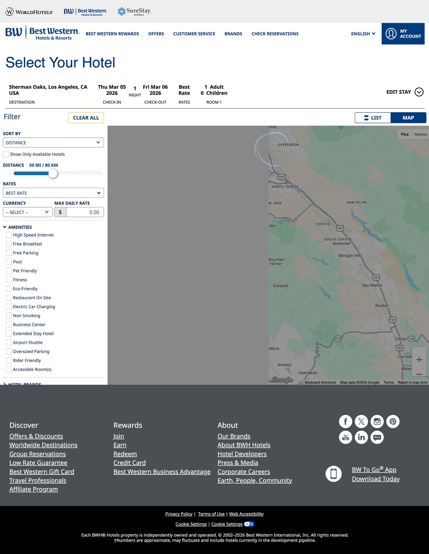Screen dimensions: 429x554
Task: Open the Instagram social icon
Action: pyautogui.click(x=377, y=422)
